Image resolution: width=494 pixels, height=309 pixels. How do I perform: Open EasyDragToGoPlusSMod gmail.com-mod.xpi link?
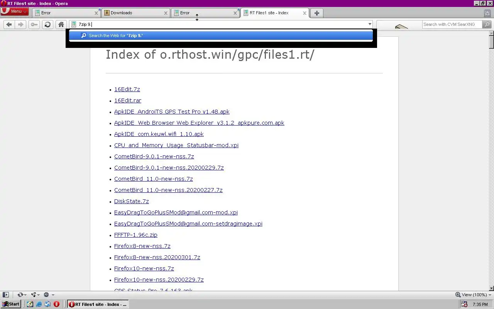click(176, 212)
